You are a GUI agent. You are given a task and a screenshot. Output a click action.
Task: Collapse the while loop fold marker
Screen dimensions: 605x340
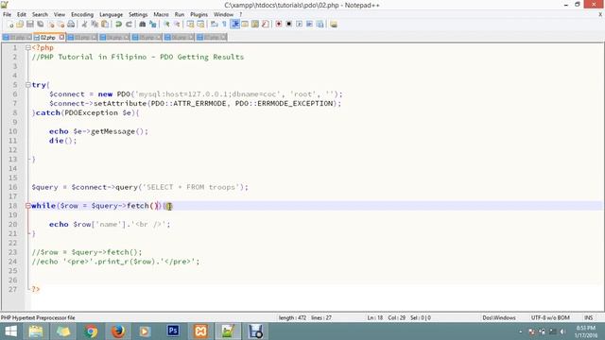tap(27, 206)
